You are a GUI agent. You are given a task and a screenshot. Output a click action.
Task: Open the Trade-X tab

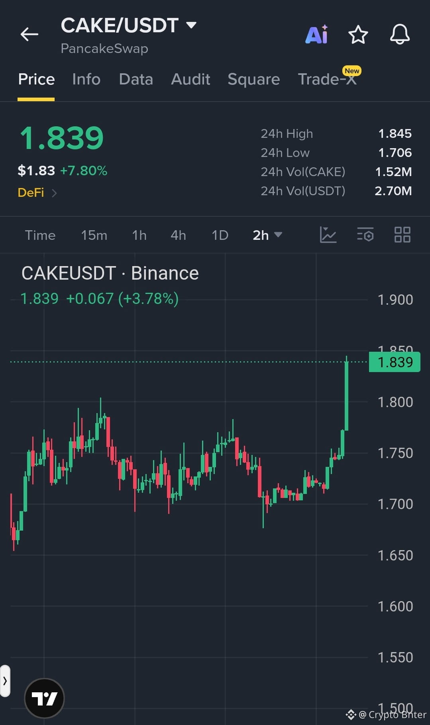[327, 79]
